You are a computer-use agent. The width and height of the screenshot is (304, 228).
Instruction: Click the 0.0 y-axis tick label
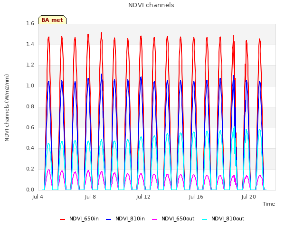coord(30,190)
